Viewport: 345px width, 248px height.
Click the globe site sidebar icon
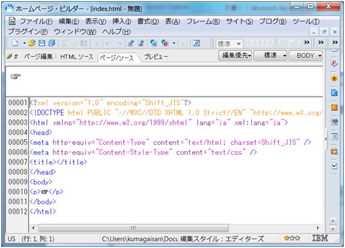click(334, 122)
